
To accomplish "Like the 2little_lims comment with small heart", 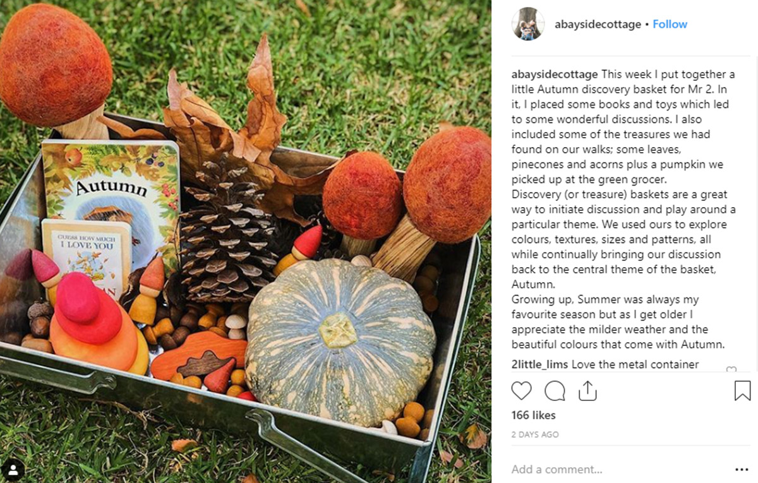I will point(731,369).
